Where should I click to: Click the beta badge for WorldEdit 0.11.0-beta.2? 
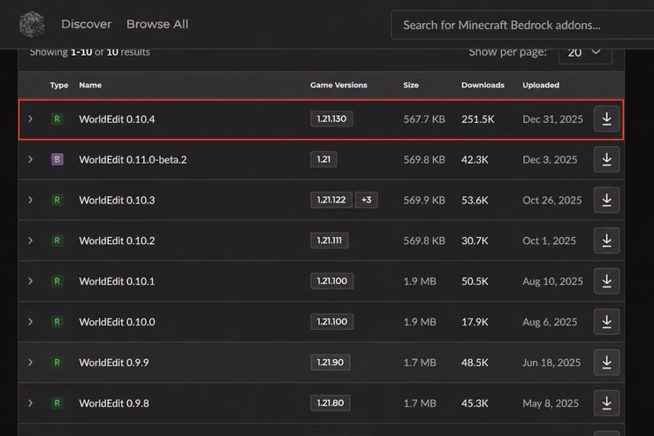(57, 159)
